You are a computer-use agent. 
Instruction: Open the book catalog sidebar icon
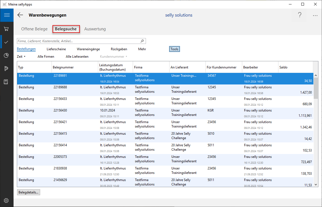pyautogui.click(x=6, y=82)
